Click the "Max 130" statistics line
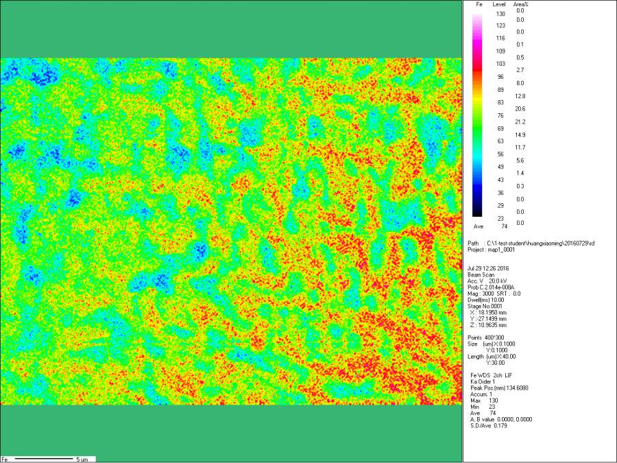The height and width of the screenshot is (463, 617). pyautogui.click(x=484, y=401)
